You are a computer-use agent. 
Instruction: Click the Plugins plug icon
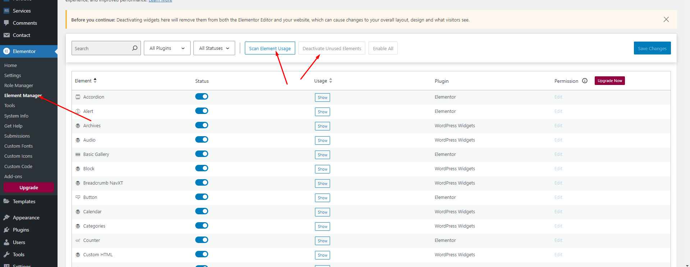[x=6, y=230]
